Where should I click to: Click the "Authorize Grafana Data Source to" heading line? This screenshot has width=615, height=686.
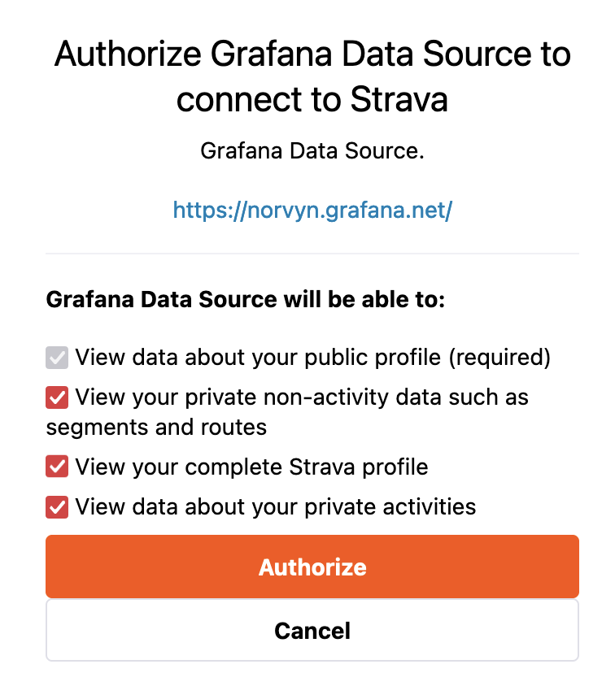pyautogui.click(x=312, y=54)
